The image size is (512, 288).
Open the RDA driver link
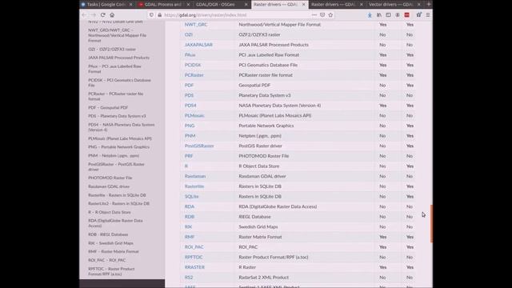pos(190,206)
